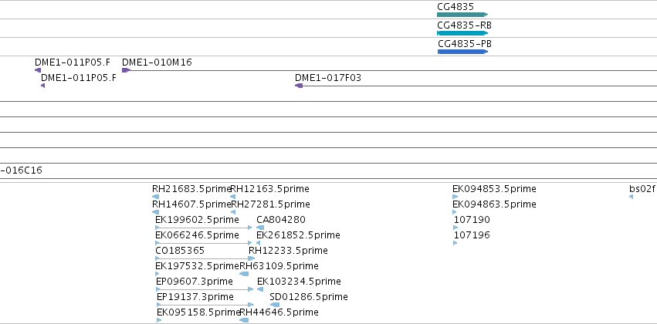Select the CG4835-PB protein label
Screen dimensions: 657x324
tap(465, 43)
